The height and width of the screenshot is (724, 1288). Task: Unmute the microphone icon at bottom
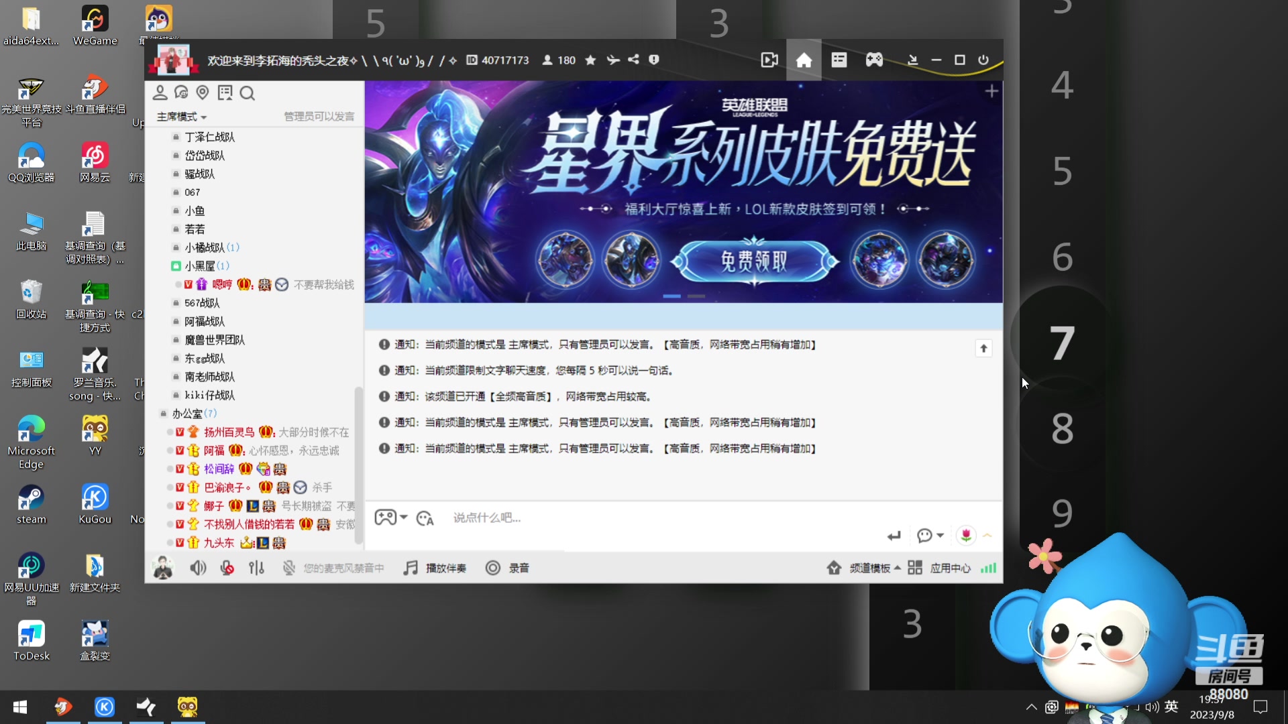(x=227, y=567)
